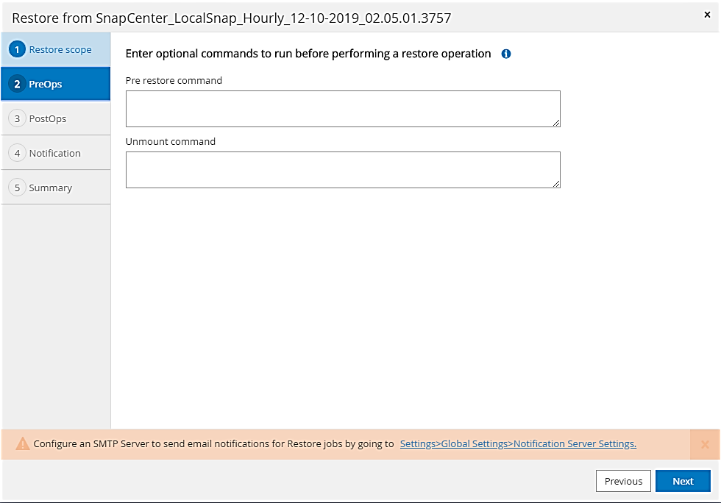
Task: Click the step 1 number circle
Action: coord(17,50)
